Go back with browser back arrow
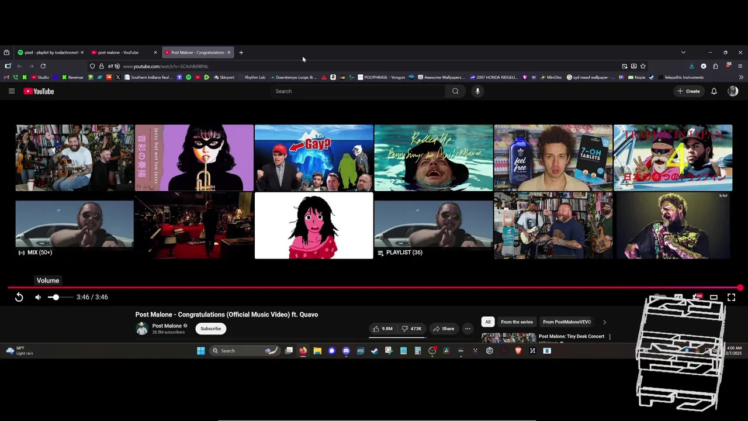748x421 pixels. click(x=19, y=66)
